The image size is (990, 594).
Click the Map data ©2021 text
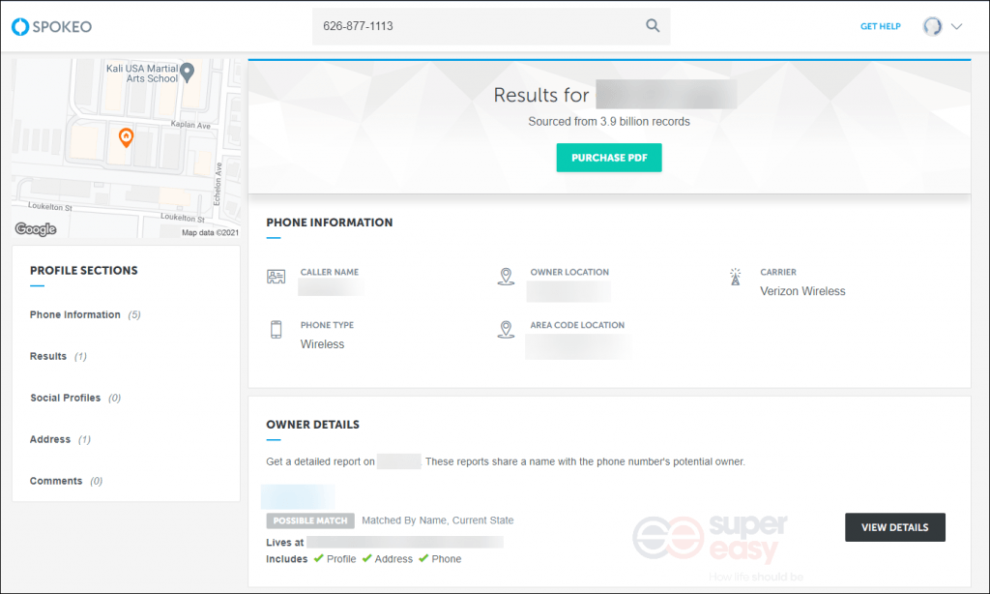[210, 232]
